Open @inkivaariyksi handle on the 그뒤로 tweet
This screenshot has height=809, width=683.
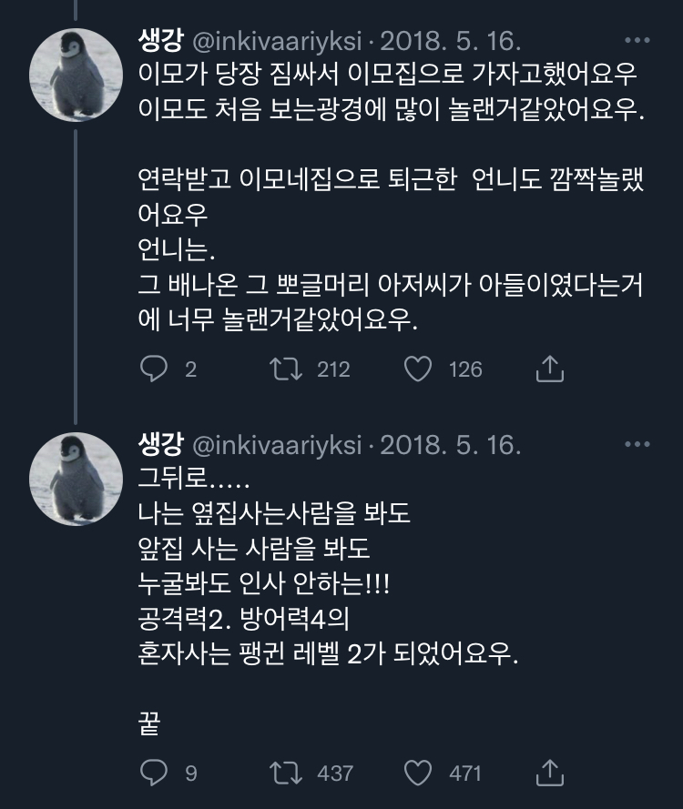pyautogui.click(x=277, y=446)
